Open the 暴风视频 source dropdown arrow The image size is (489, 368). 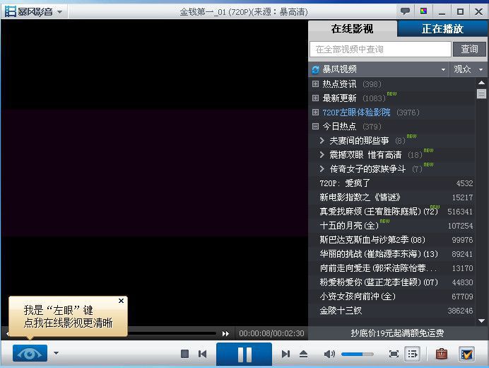[443, 69]
